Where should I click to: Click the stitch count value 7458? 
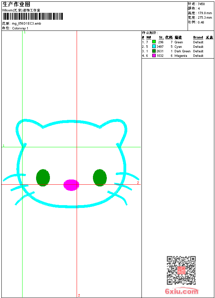201,4
